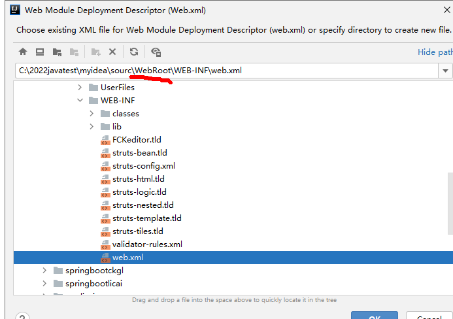453x319 pixels.
Task: Select the WEB-INF folder row
Action: (x=233, y=100)
